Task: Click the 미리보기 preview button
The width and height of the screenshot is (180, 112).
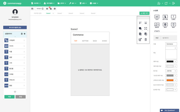Action: click(40, 9)
